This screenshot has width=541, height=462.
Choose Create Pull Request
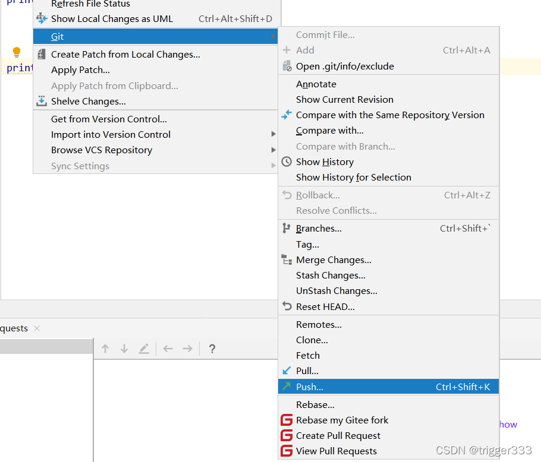click(388, 436)
